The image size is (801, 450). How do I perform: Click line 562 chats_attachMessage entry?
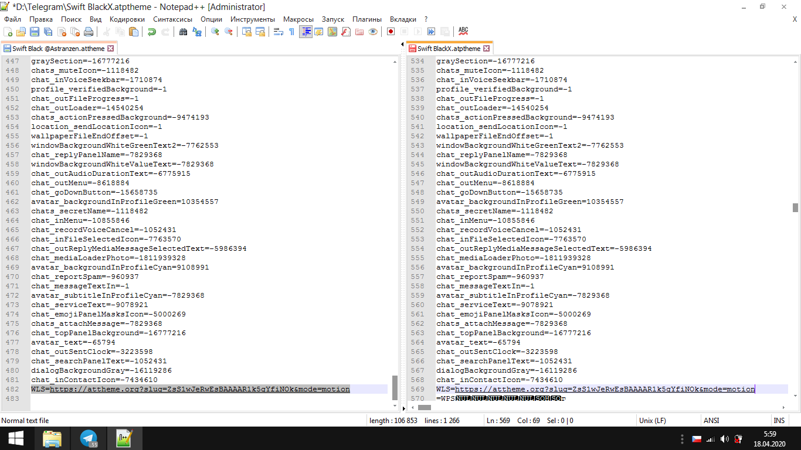click(502, 323)
